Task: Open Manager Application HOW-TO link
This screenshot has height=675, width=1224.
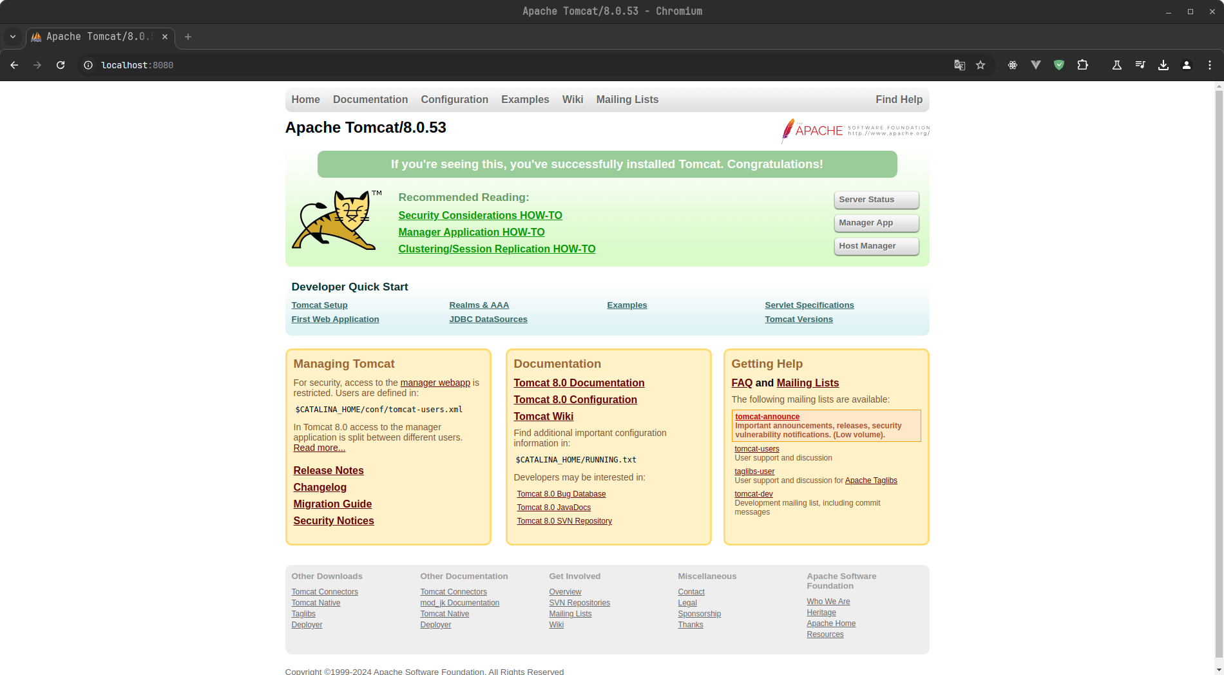Action: [472, 233]
